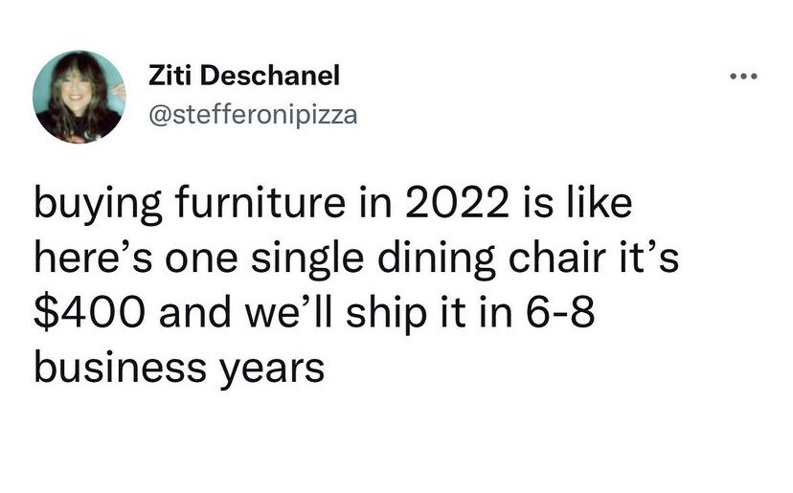Open the three-dot more options menu

coord(743,77)
